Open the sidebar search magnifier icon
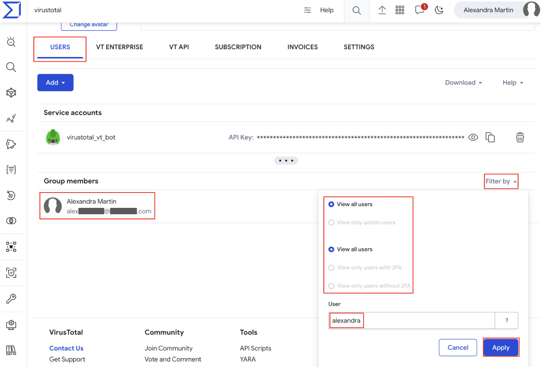The height and width of the screenshot is (367, 541). pos(11,67)
